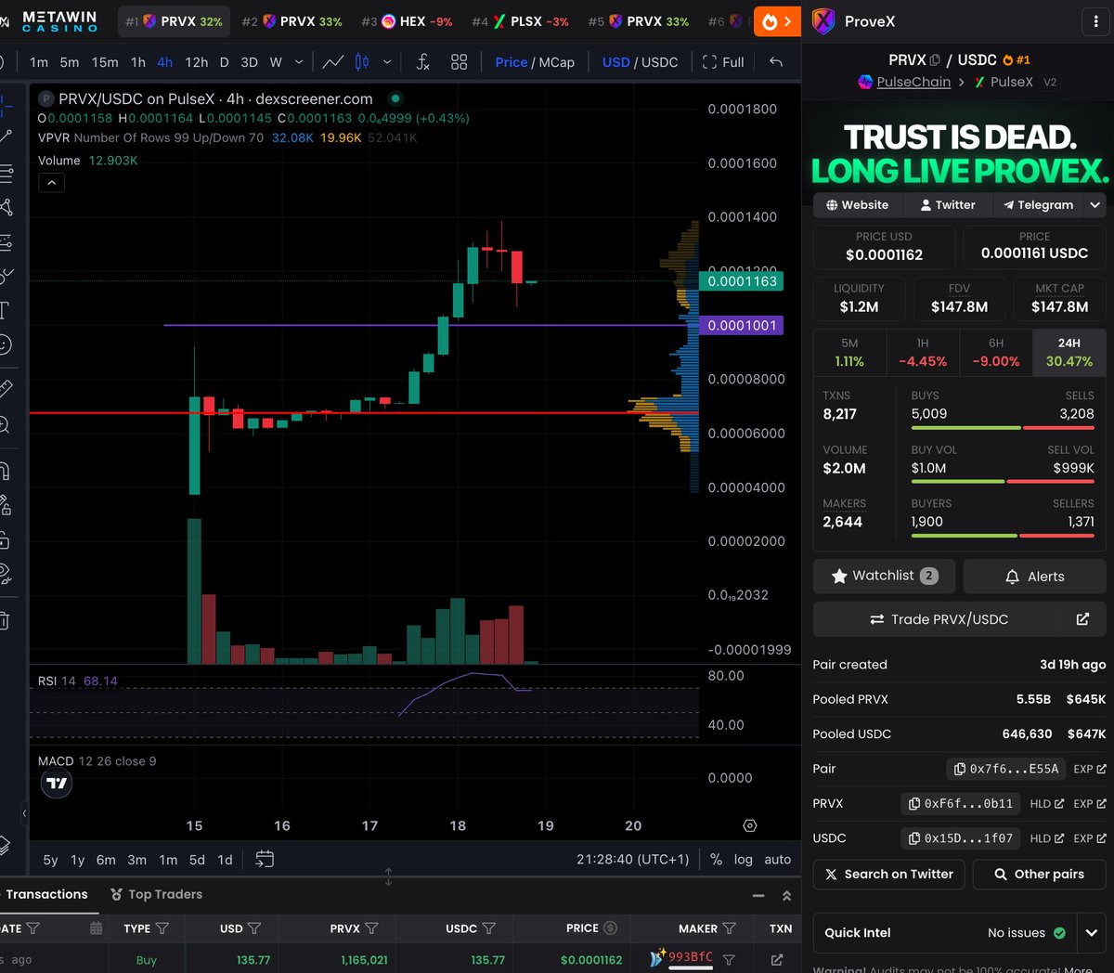Toggle the price column currency icon
Image resolution: width=1114 pixels, height=973 pixels.
610,928
